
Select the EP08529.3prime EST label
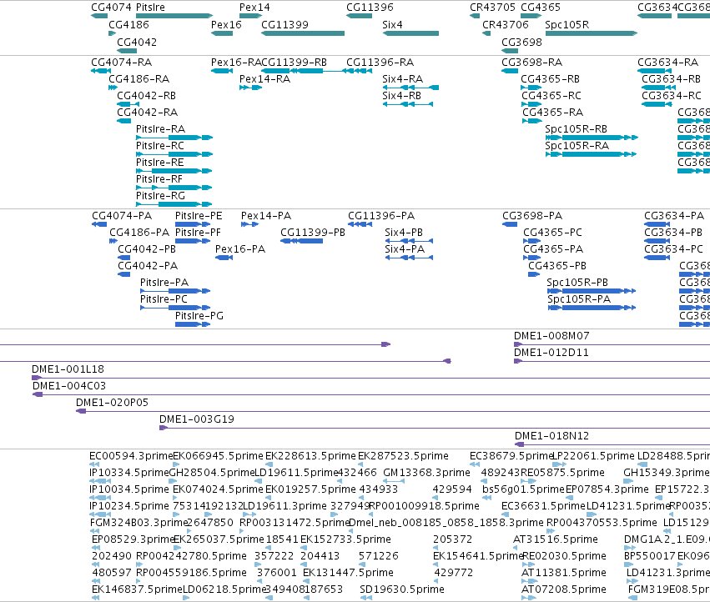[x=133, y=539]
